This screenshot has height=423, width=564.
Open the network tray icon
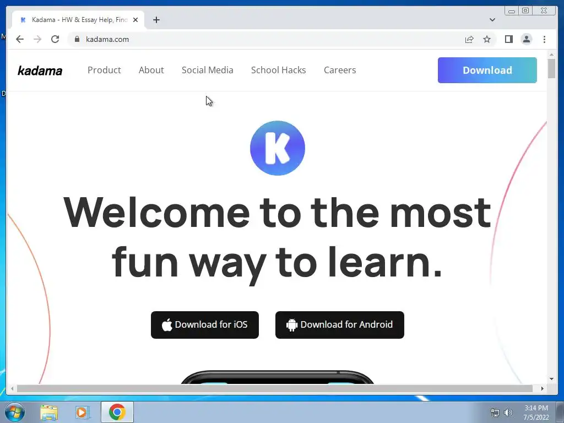pos(495,413)
